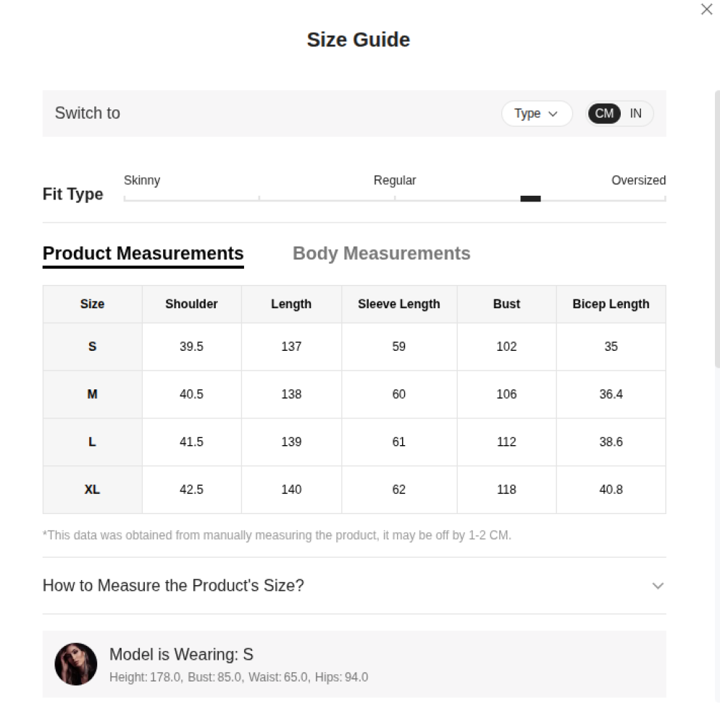The height and width of the screenshot is (725, 720).
Task: Expand How to Measure the Product's Size
Action: point(174,586)
